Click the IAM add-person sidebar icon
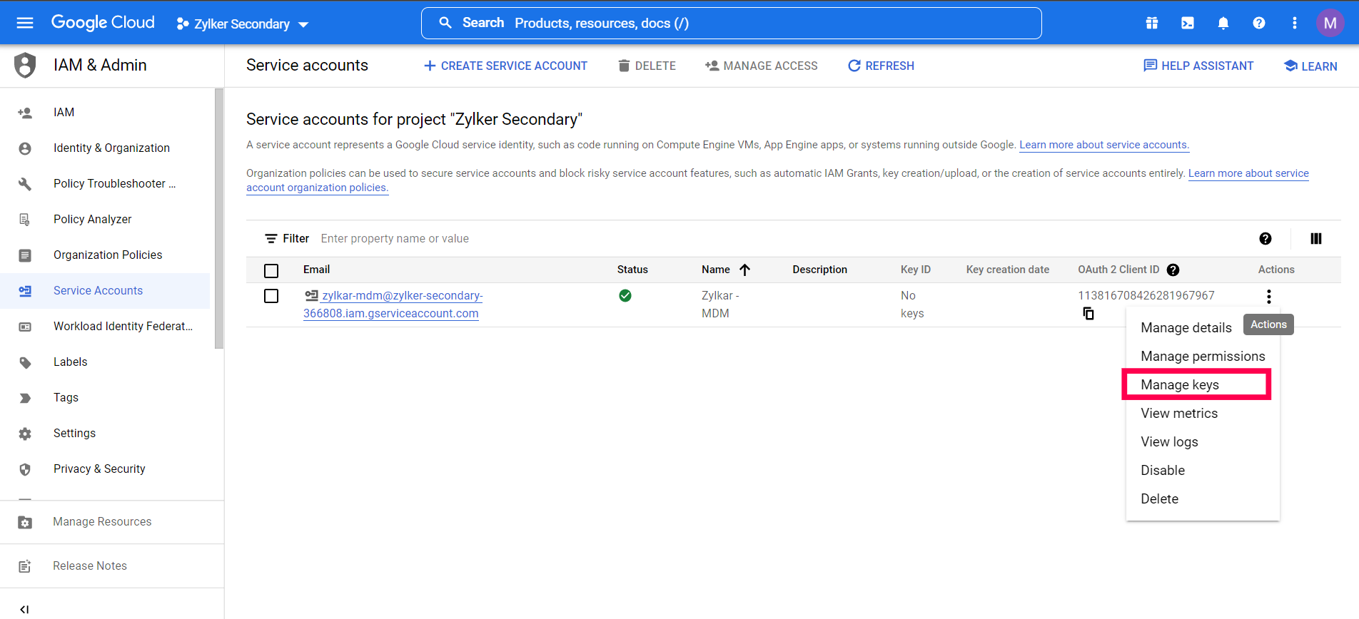Image resolution: width=1359 pixels, height=619 pixels. tap(25, 113)
